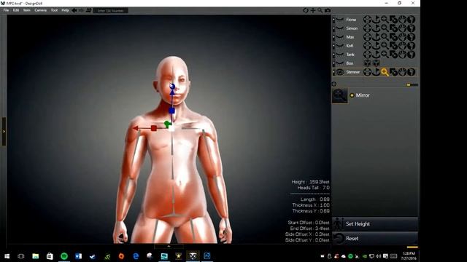Expand the left side panel arrow

pyautogui.click(x=4, y=131)
